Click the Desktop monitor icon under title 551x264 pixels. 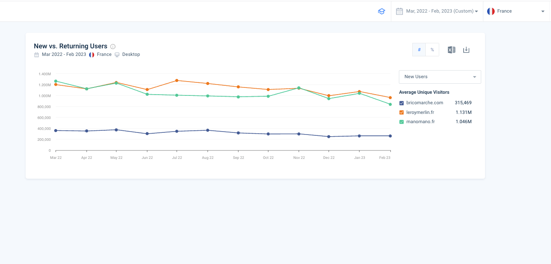point(117,55)
